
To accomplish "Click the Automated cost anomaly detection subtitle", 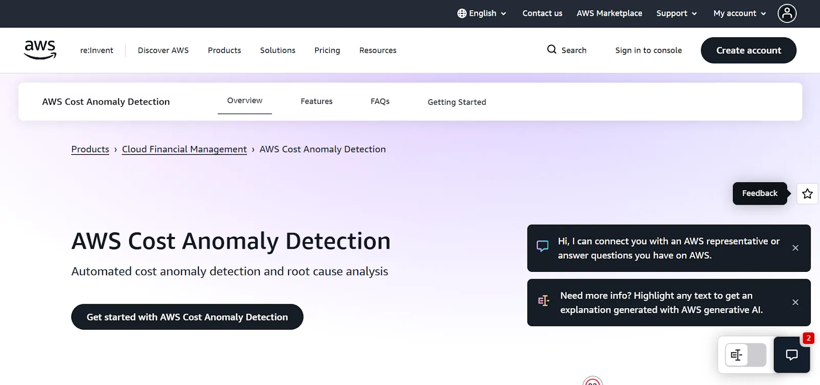I will (230, 271).
